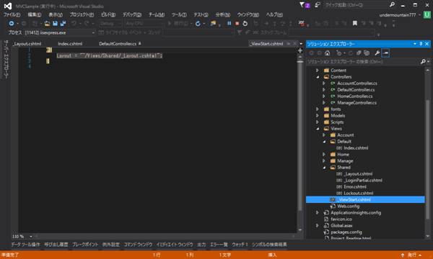Click the Open File toolbar icon
Screen dimensions: 433x259
click(x=47, y=24)
